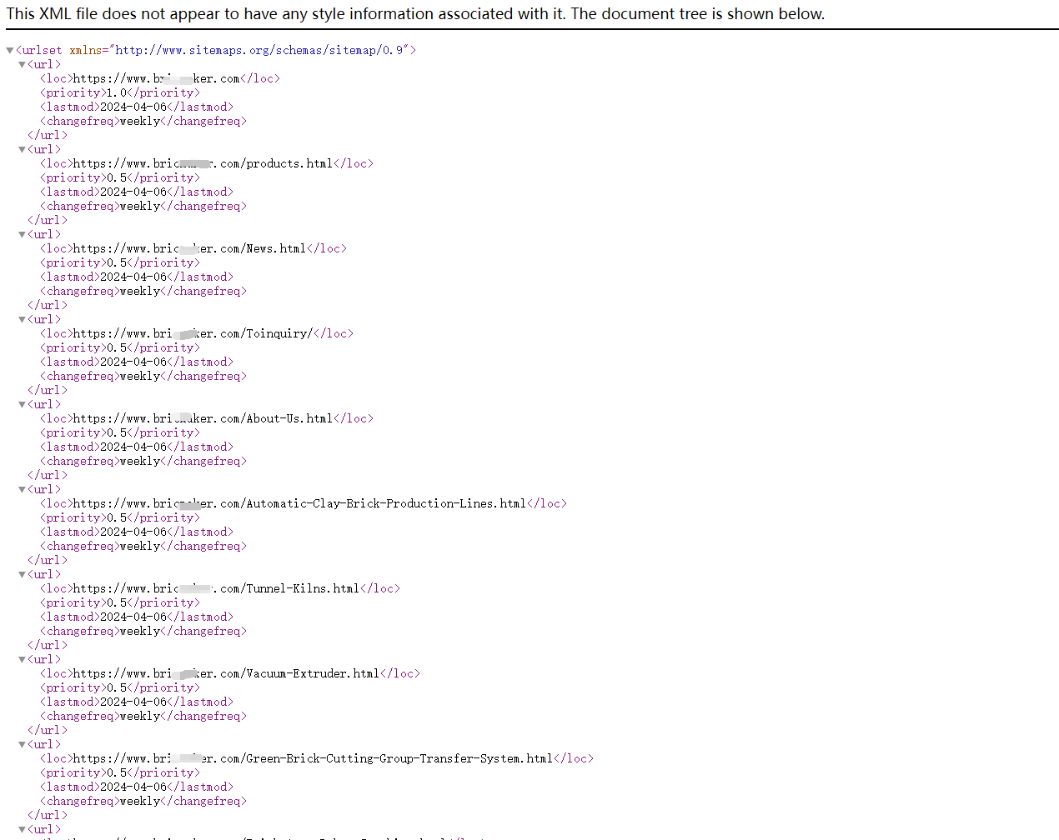Click the 'no style information' notice text
This screenshot has height=840, width=1059.
[x=415, y=14]
